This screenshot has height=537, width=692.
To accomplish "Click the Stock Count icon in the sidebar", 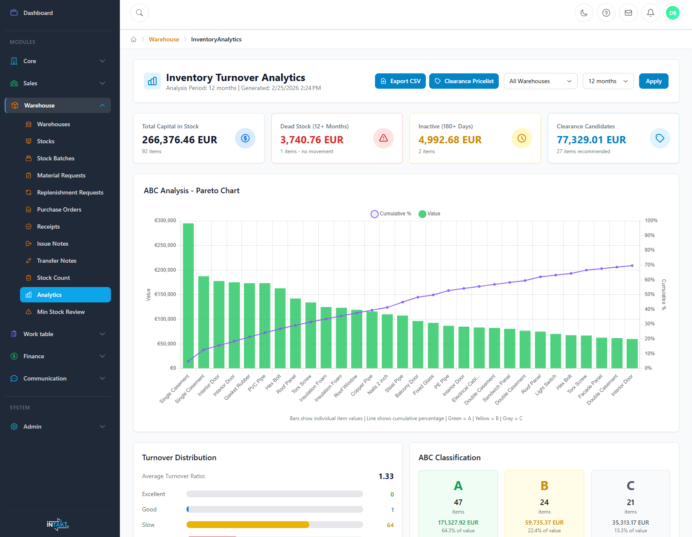I will coord(28,277).
